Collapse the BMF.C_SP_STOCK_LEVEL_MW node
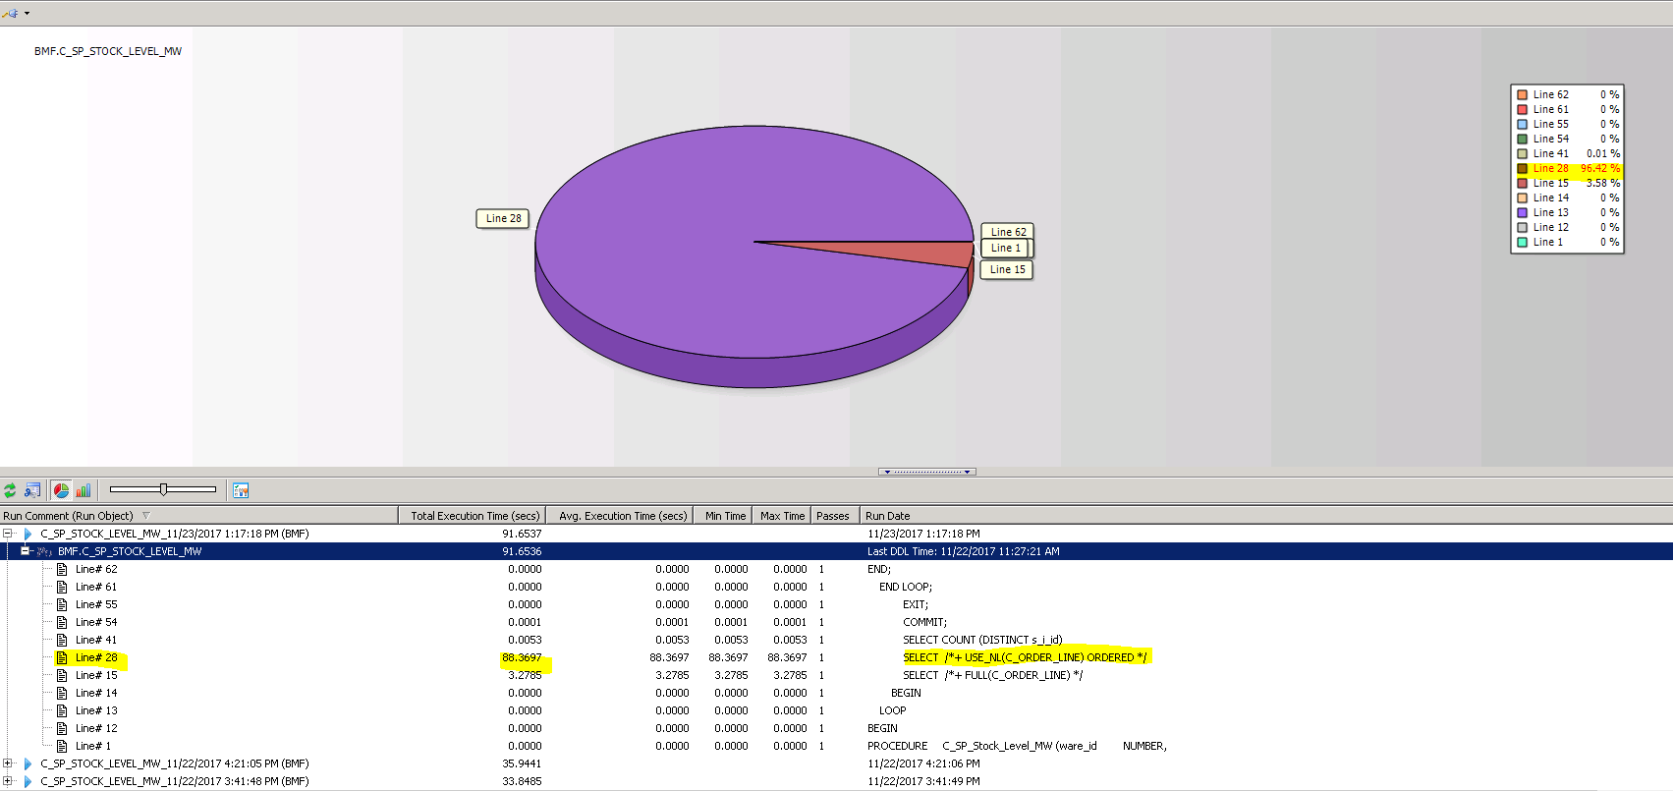Viewport: 1673px width, 791px height. 26,551
